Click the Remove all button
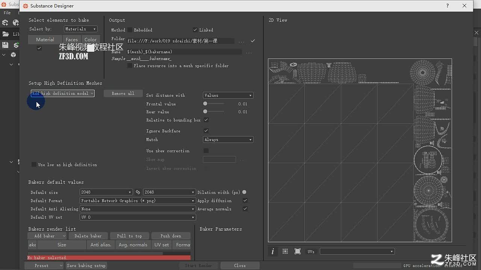 (x=123, y=93)
